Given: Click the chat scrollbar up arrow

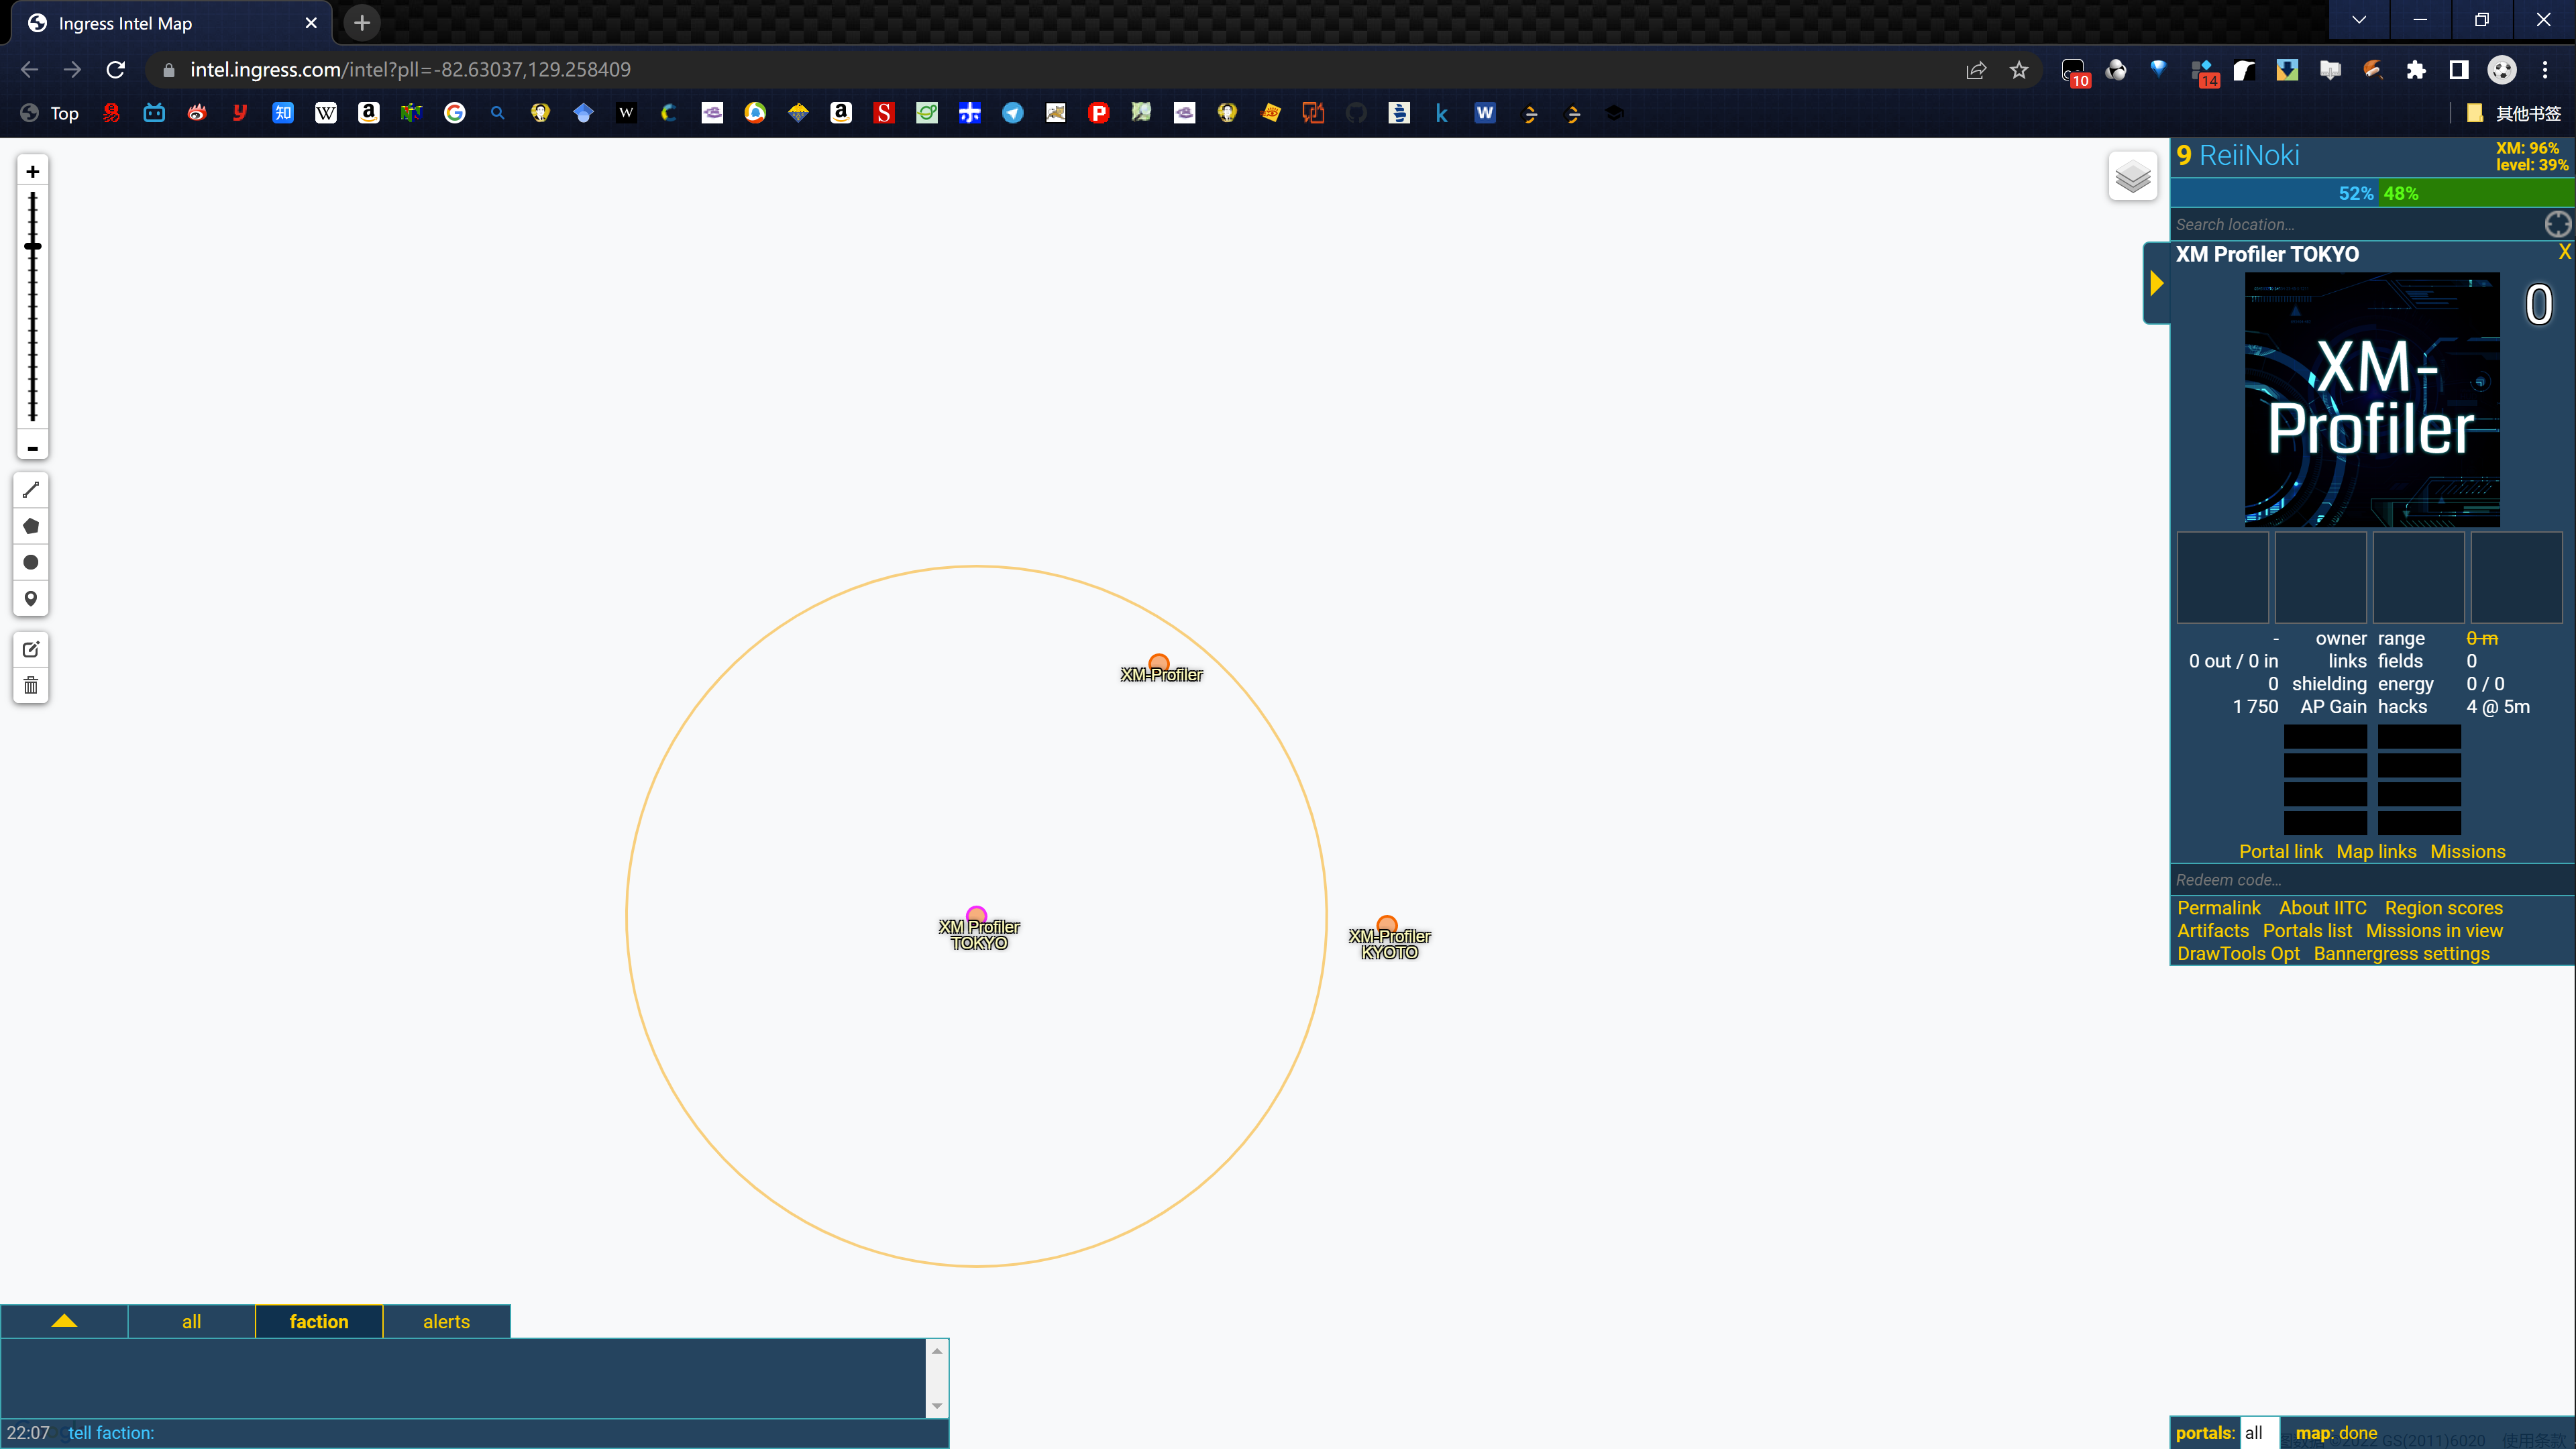Looking at the screenshot, I should pos(937,1351).
